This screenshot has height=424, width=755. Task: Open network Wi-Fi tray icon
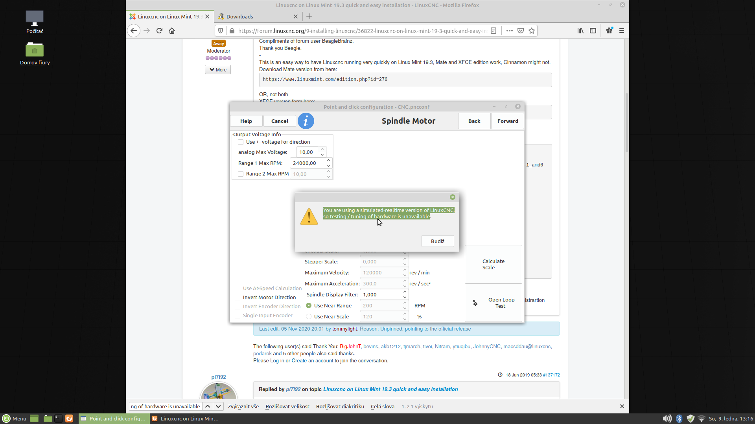point(702,419)
